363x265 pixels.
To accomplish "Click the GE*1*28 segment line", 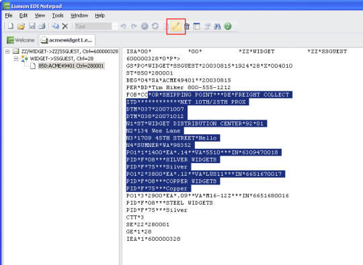I will (x=138, y=231).
